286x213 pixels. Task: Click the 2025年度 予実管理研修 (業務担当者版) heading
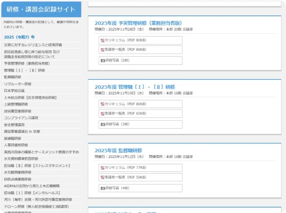tap(138, 23)
